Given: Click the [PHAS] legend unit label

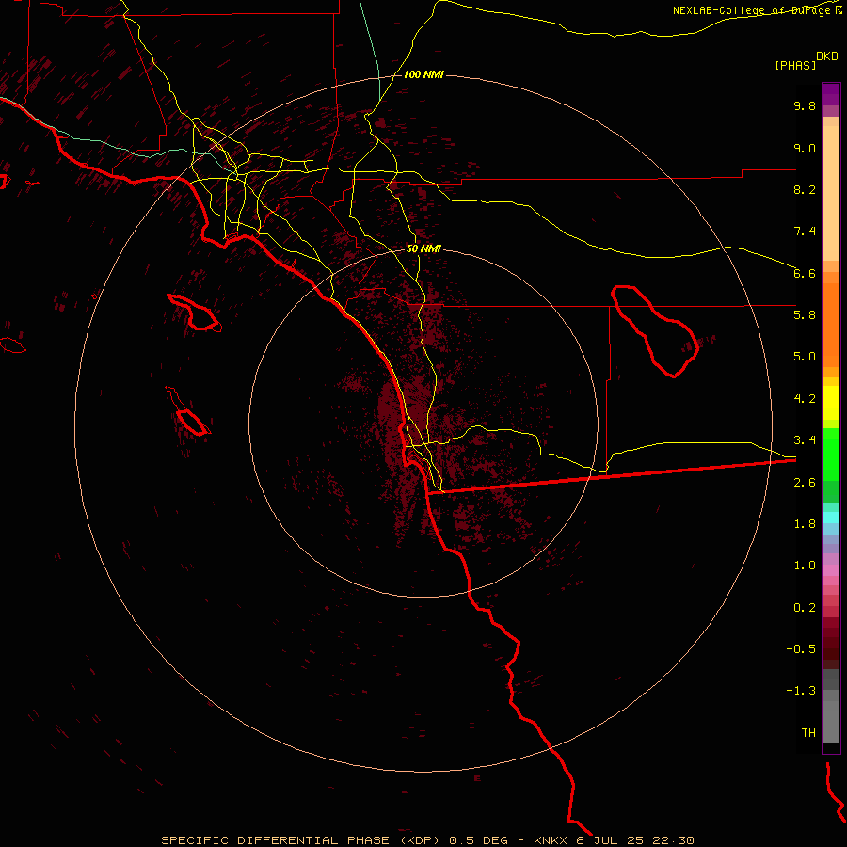Looking at the screenshot, I should [x=795, y=65].
